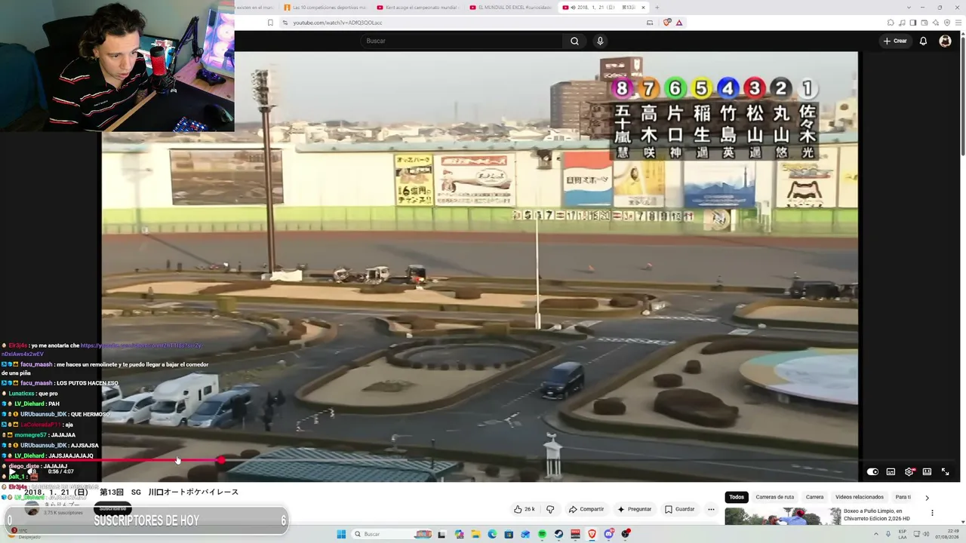Click the Windows Start button
966x543 pixels.
pyautogui.click(x=341, y=534)
